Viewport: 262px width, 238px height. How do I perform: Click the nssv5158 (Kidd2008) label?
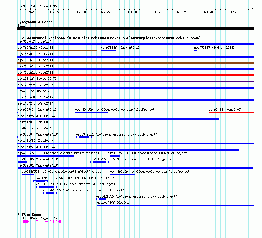(x=34, y=122)
